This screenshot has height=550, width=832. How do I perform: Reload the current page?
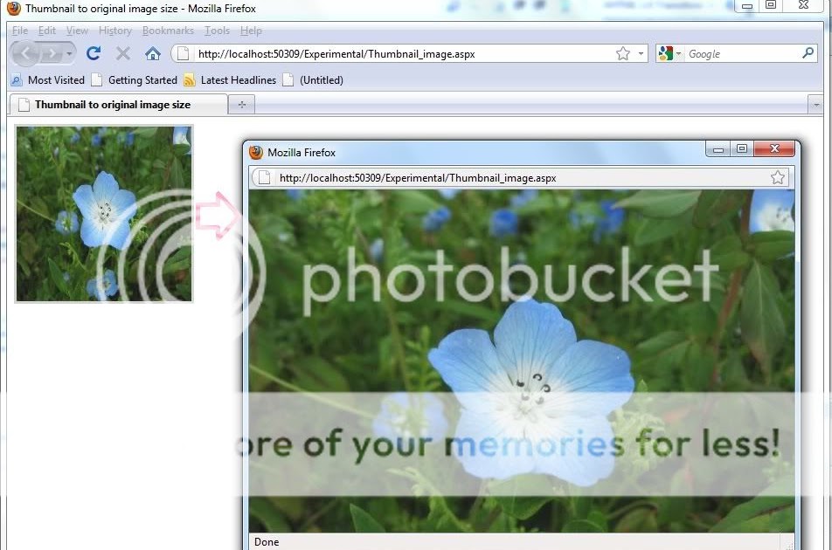click(x=94, y=53)
